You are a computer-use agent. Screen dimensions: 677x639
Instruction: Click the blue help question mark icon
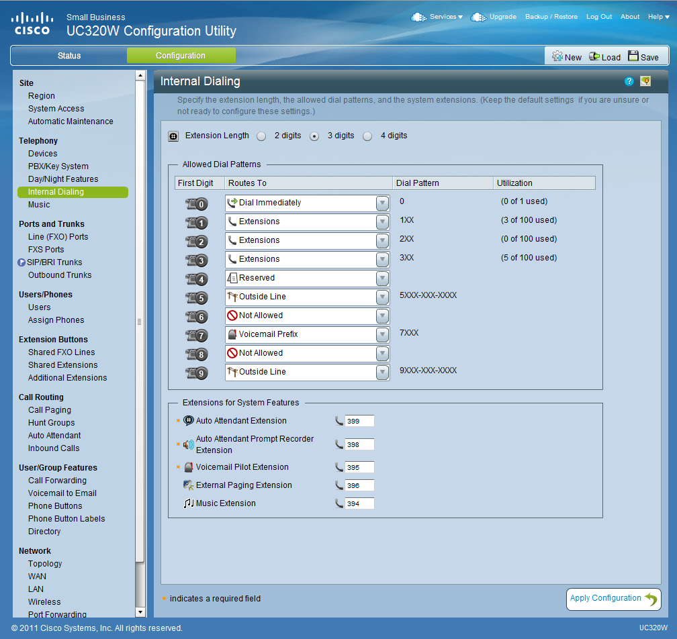click(629, 81)
